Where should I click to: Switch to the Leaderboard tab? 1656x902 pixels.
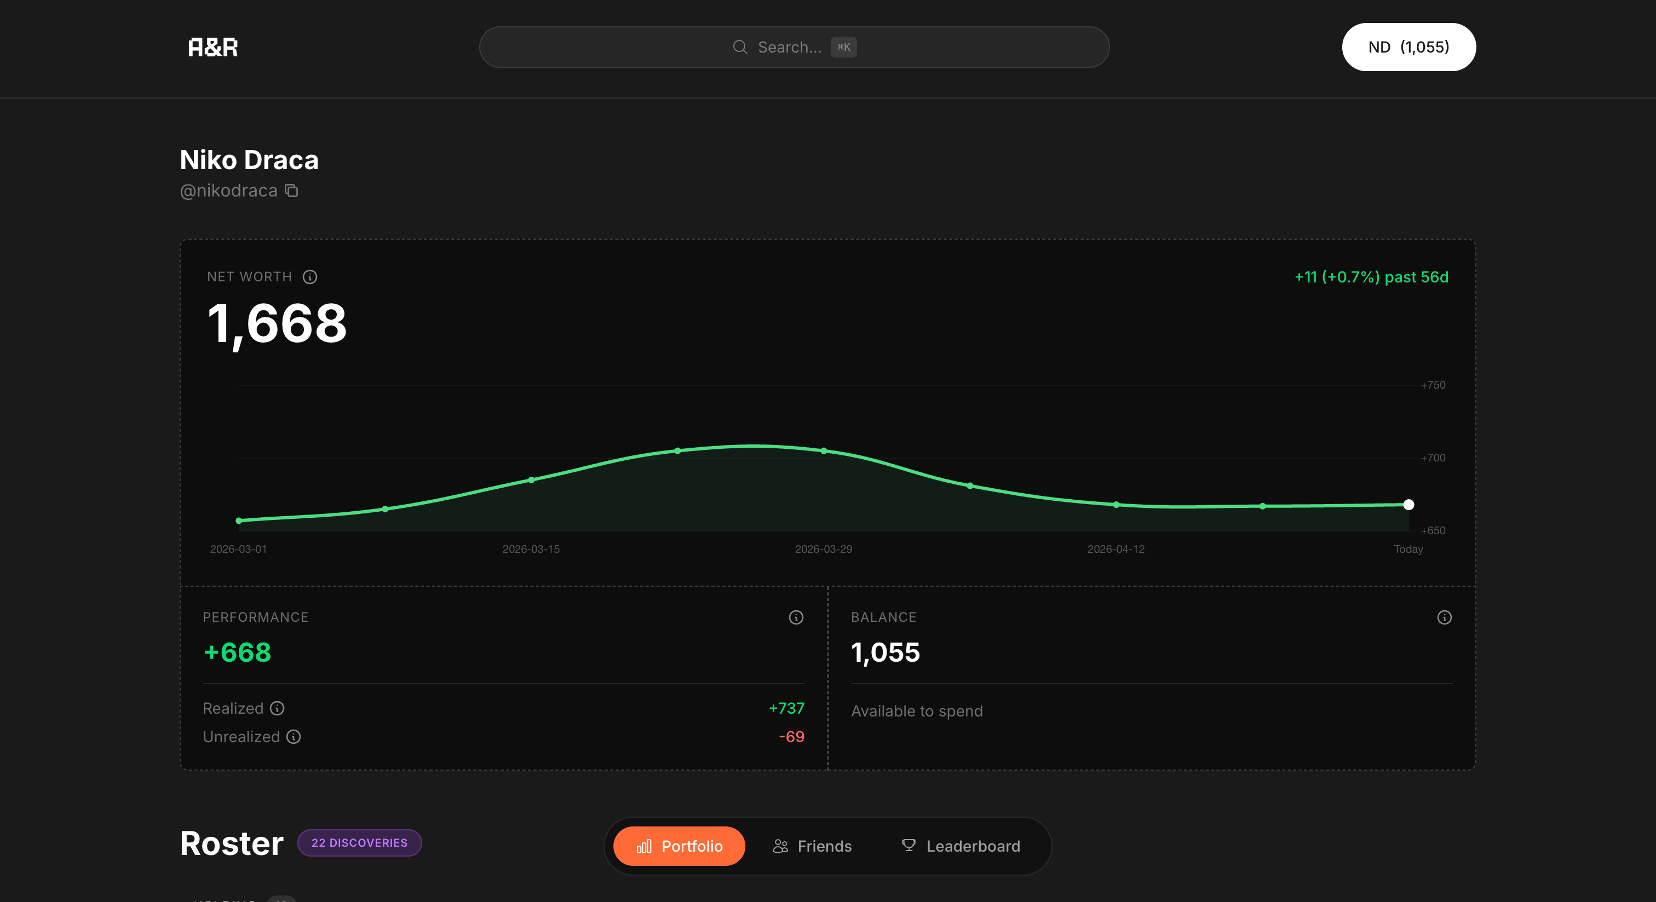[961, 846]
